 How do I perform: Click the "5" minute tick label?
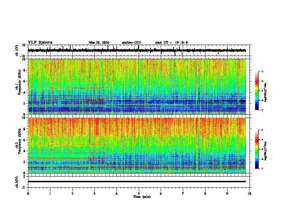point(139,194)
